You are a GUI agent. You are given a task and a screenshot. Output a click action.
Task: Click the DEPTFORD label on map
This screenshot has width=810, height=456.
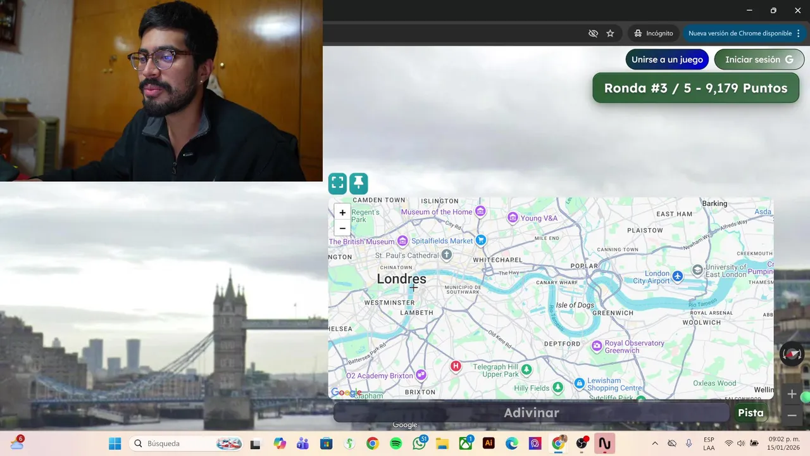tap(562, 344)
